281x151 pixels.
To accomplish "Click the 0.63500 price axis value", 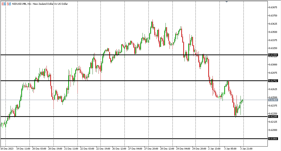I will tap(273, 32).
